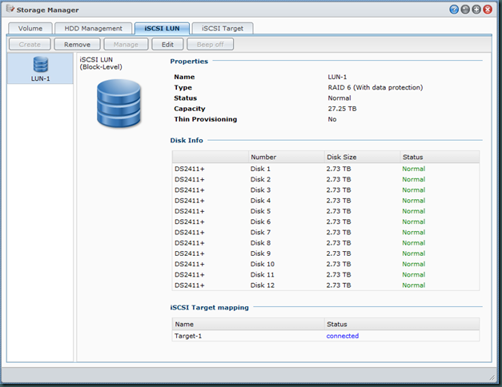
Task: Click the Normal value beside Status property
Action: 339,98
